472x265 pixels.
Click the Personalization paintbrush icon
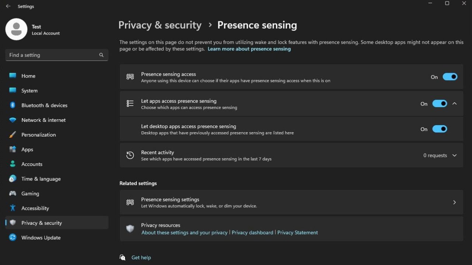coord(13,135)
